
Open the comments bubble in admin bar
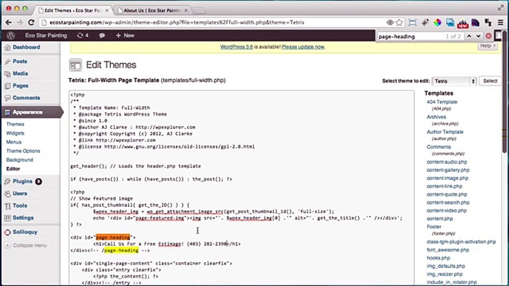(102, 35)
